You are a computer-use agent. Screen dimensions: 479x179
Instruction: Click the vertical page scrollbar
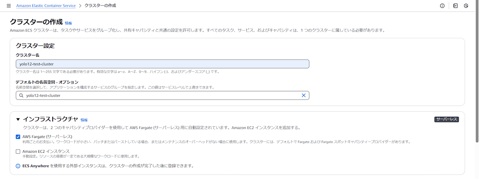[476, 71]
